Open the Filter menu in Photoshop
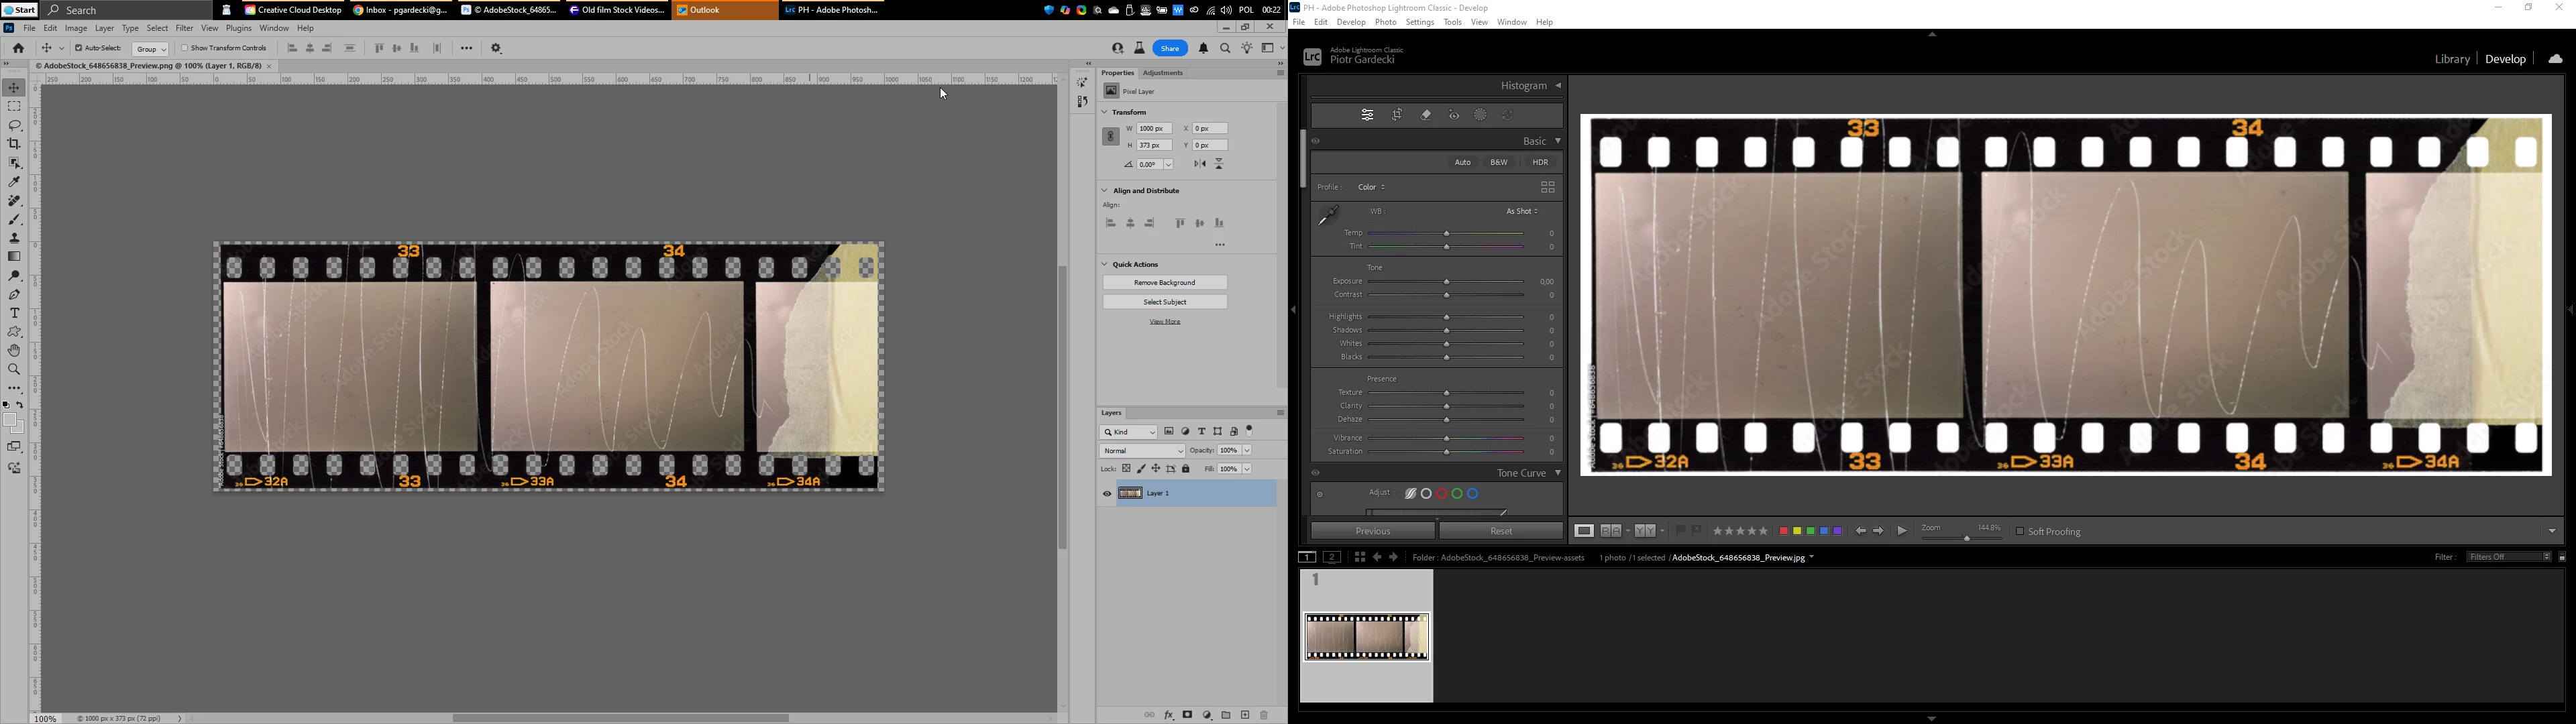The height and width of the screenshot is (724, 2576). (185, 28)
